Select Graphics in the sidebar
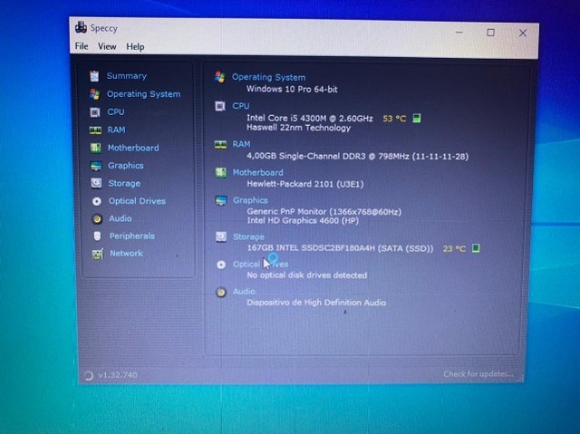 click(126, 166)
